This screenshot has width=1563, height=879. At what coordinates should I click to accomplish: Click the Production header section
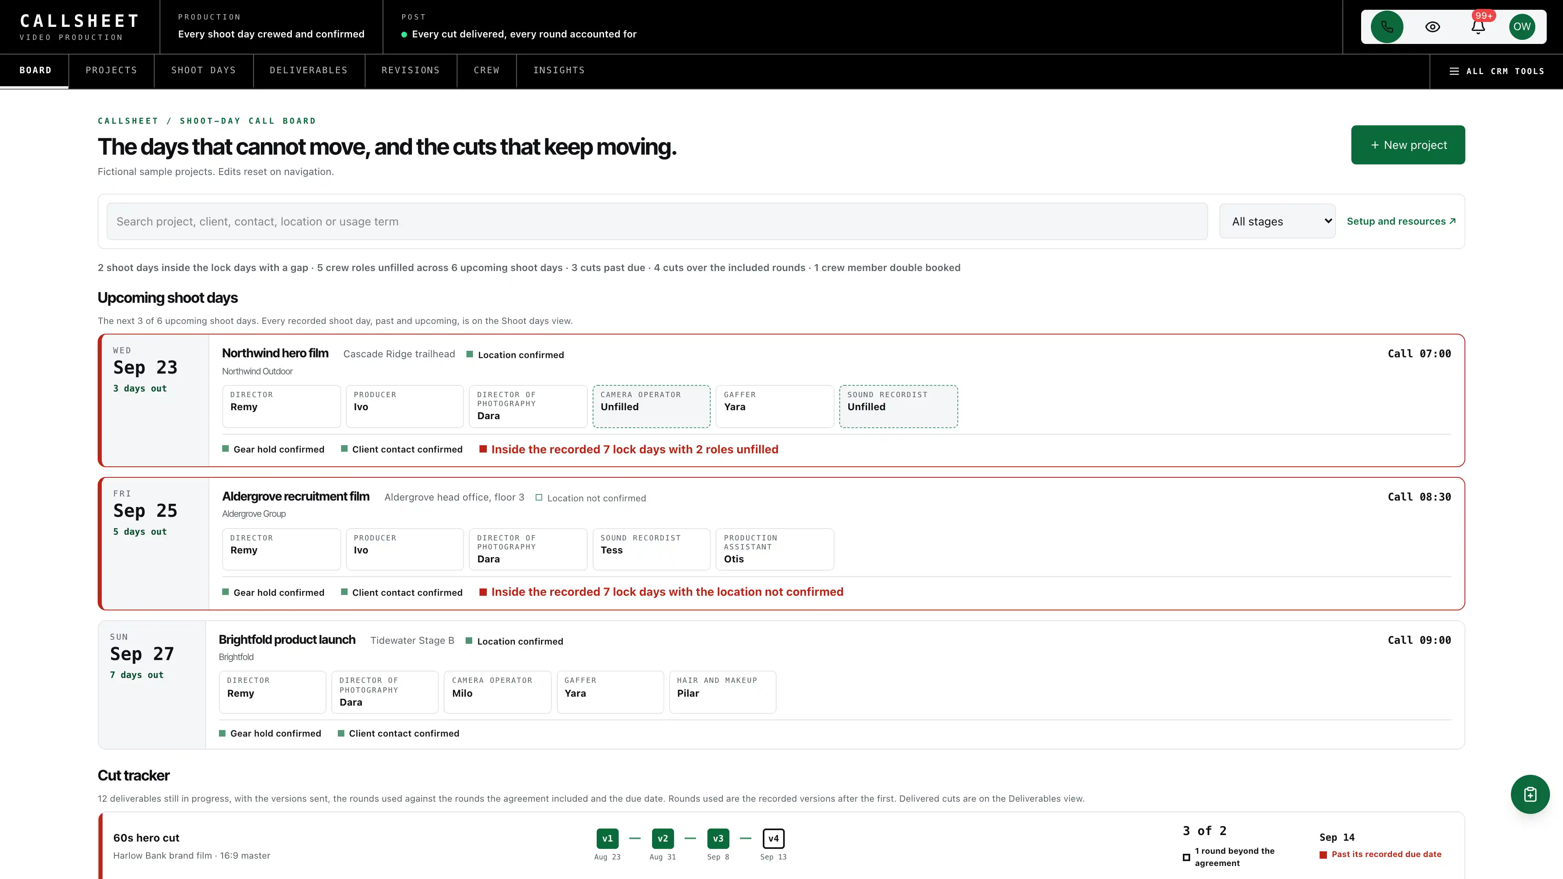click(x=271, y=27)
